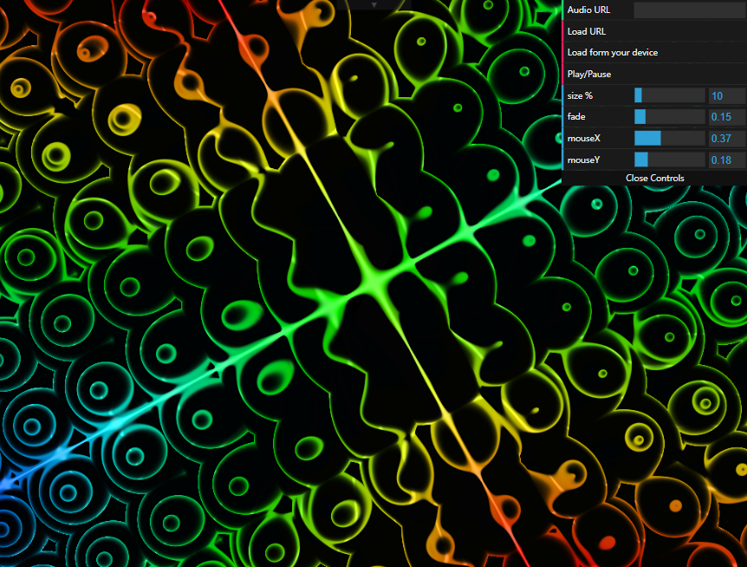Click the Audio URL text field

coord(689,10)
